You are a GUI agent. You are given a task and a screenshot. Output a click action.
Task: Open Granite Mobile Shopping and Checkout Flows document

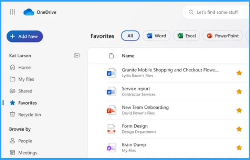pyautogui.click(x=170, y=70)
